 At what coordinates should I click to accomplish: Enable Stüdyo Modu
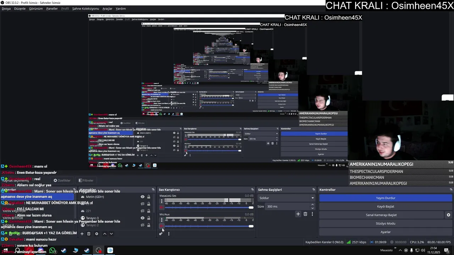386,223
